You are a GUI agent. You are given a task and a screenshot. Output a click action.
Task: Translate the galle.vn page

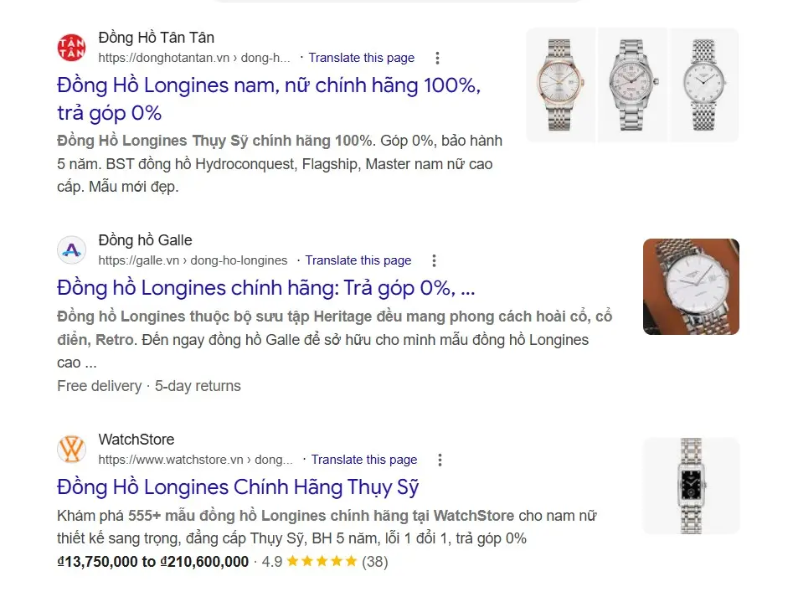pos(358,260)
